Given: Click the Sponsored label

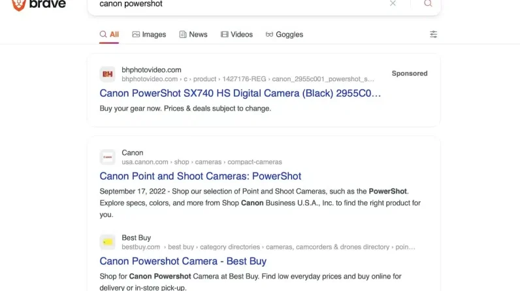Looking at the screenshot, I should 410,73.
